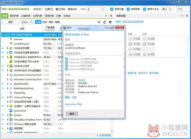
Task: Click the refresh icon in the activity toolbar
Action: [104, 22]
